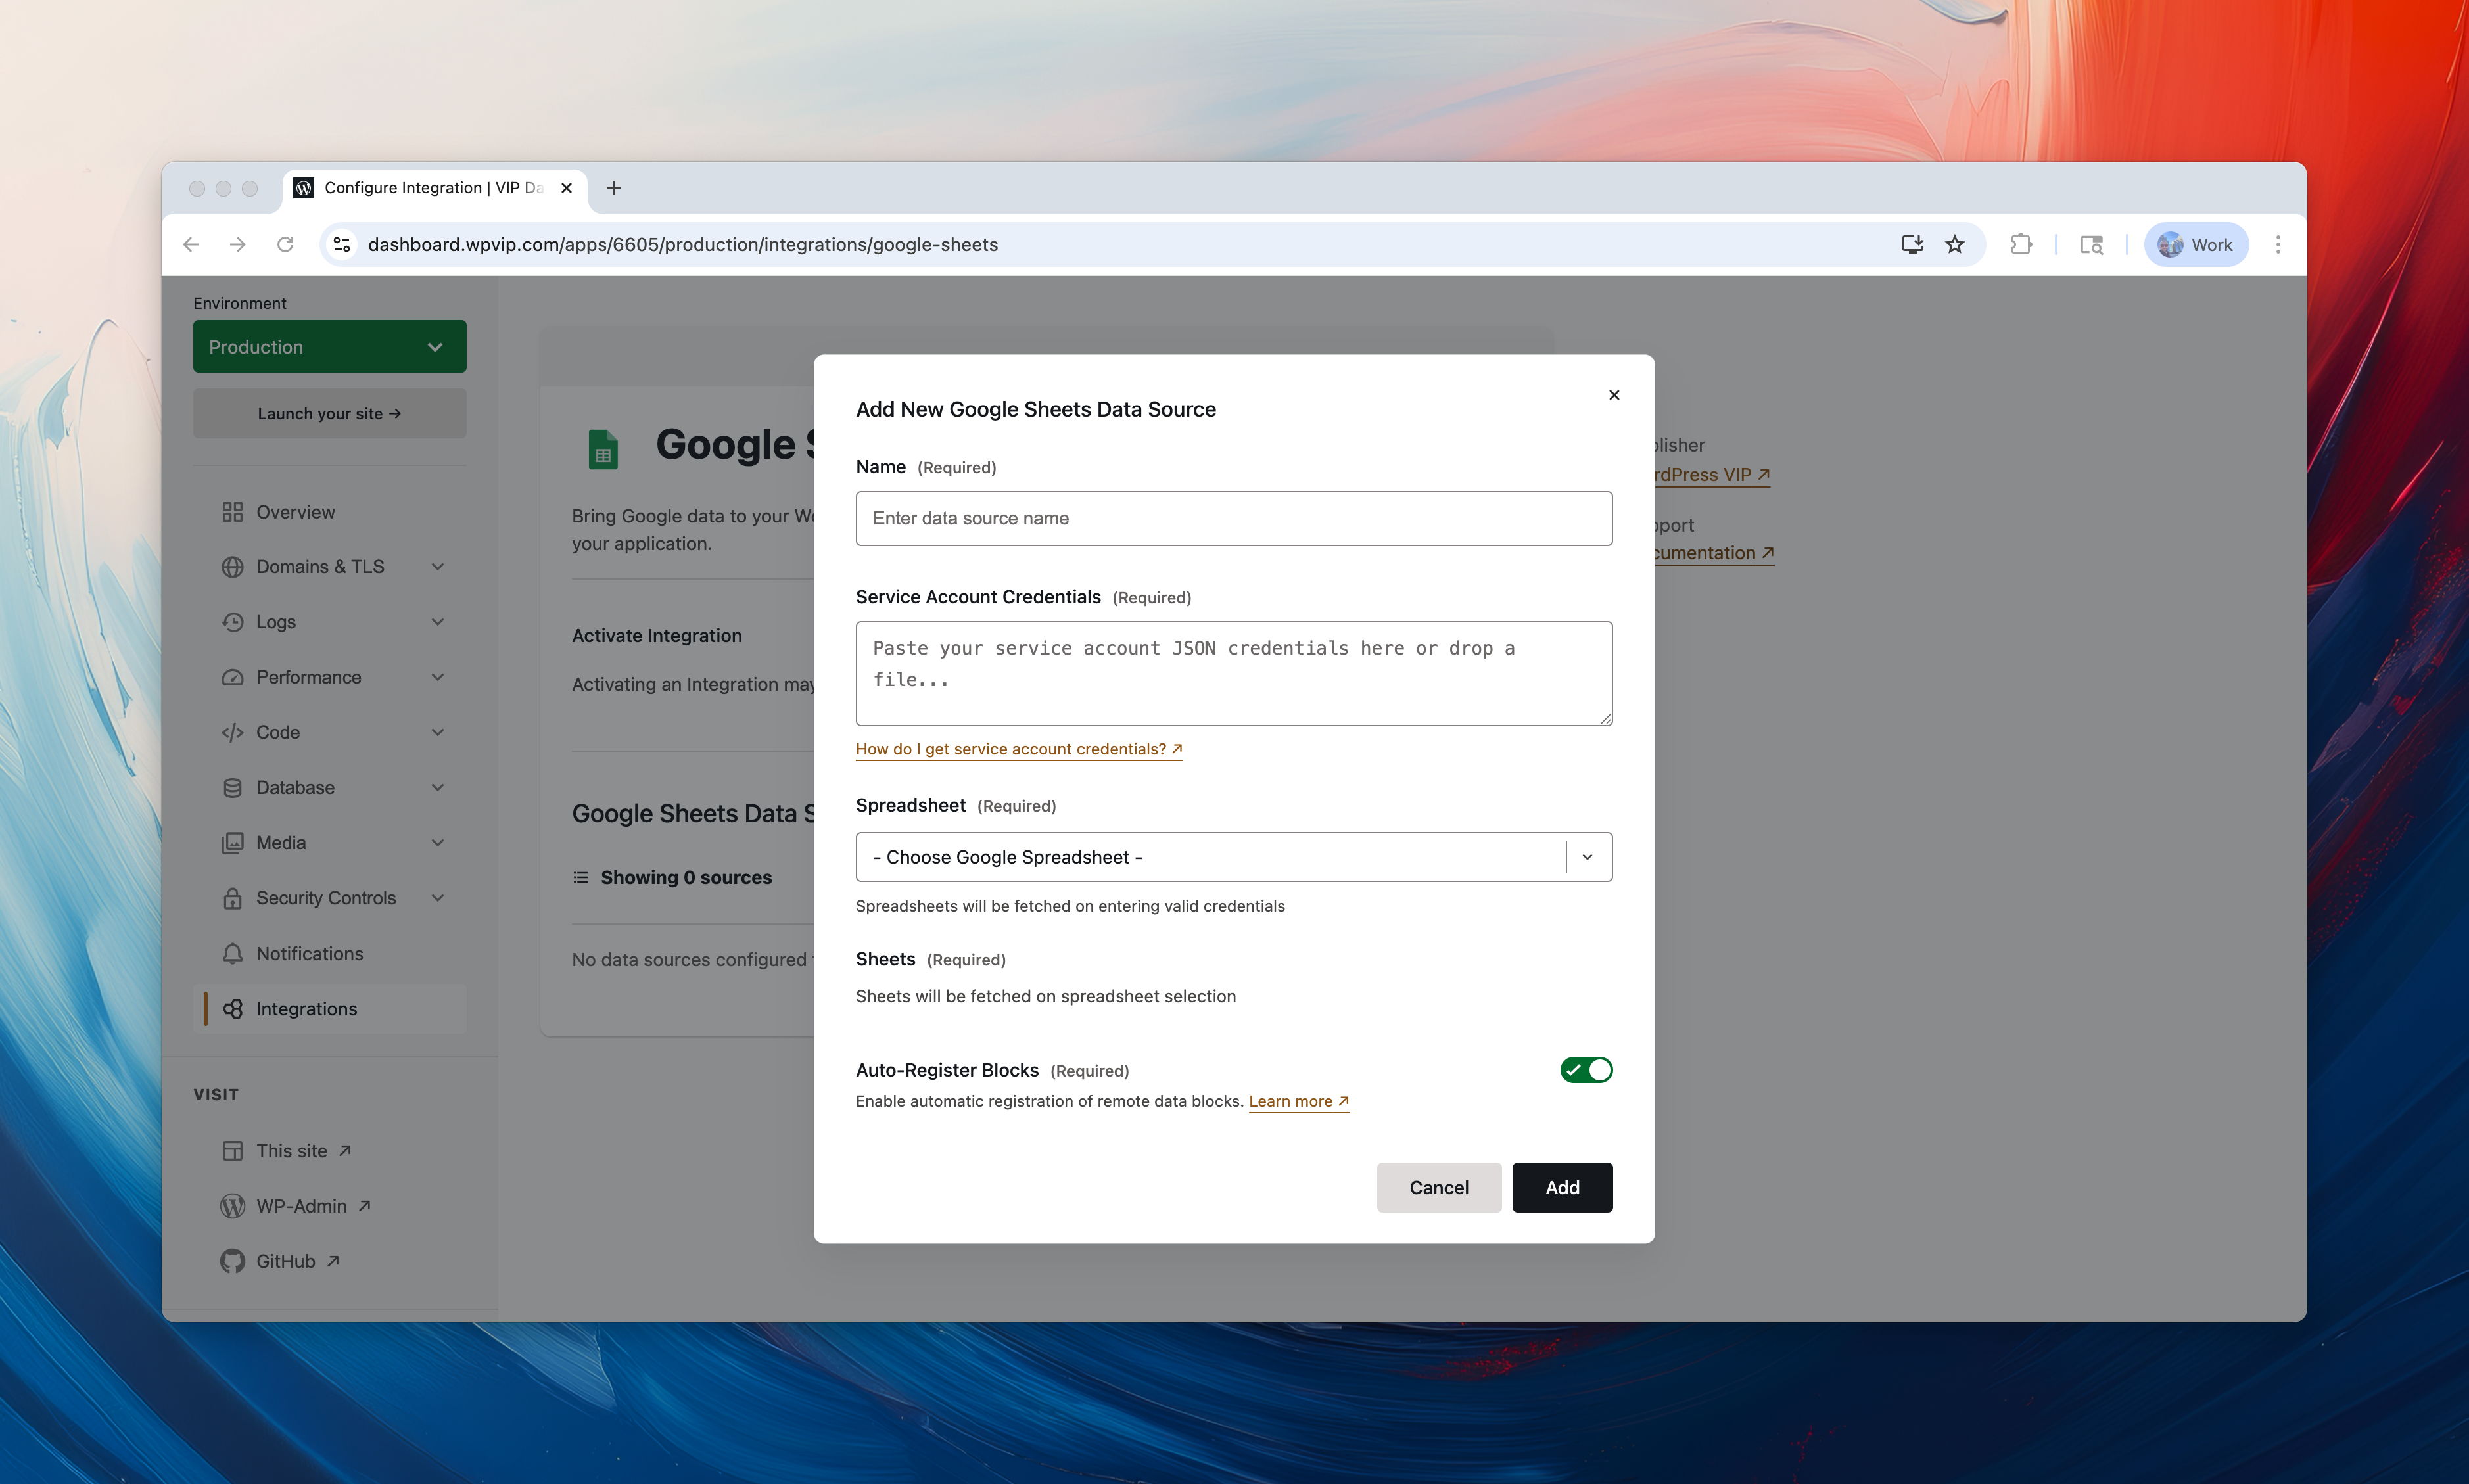Go back with browser back arrow
The width and height of the screenshot is (2469, 1484).
click(x=191, y=244)
